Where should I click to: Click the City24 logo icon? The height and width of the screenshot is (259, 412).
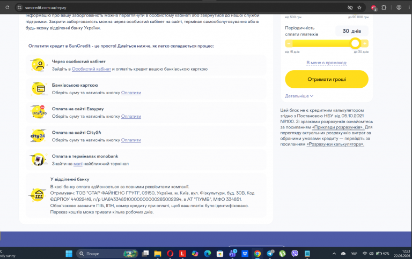pos(38,136)
